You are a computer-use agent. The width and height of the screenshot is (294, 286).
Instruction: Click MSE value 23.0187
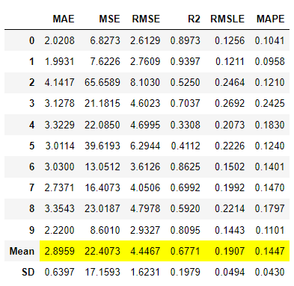[x=102, y=208]
